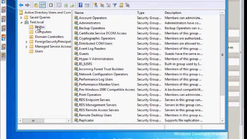Click the group icon beside Guests
Image resolution: width=247 pixels, height=139 pixels.
tap(76, 54)
